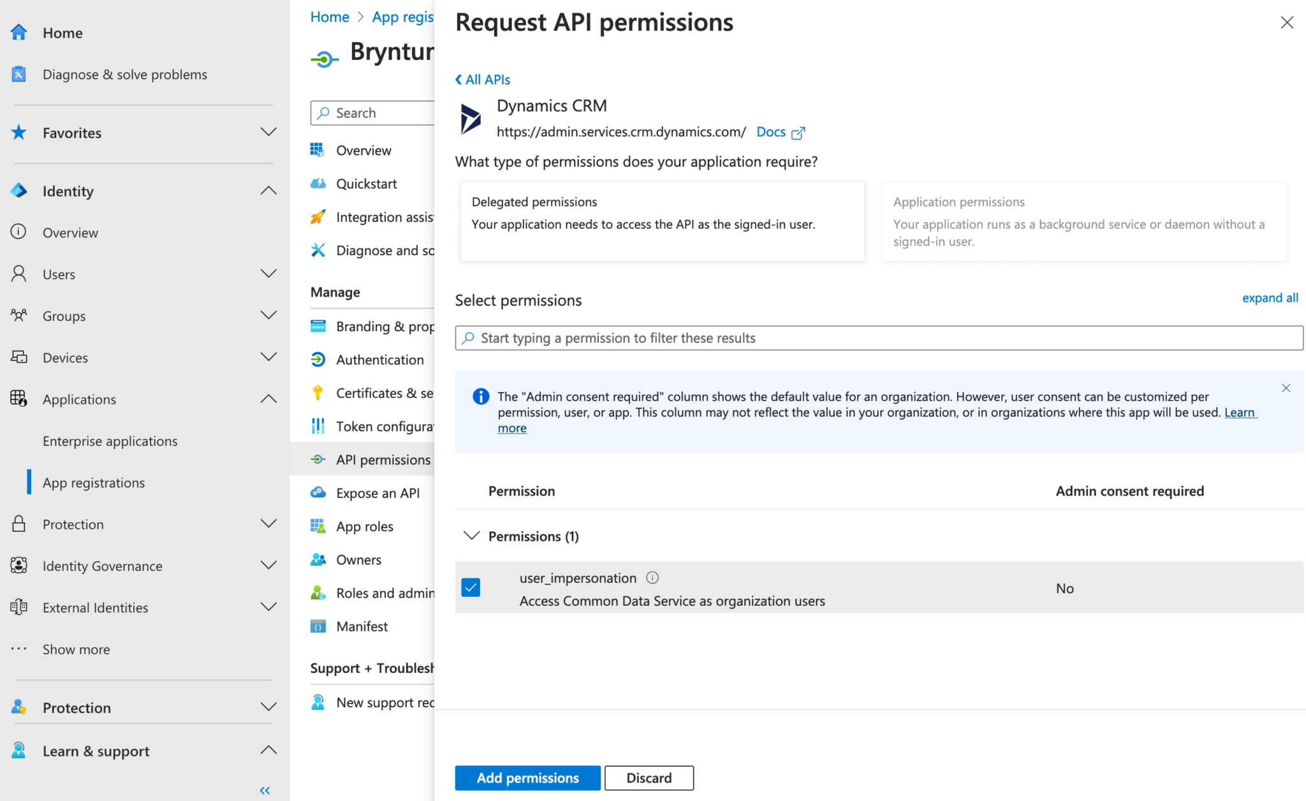
Task: Click the Authentication loop icon
Action: tap(318, 360)
